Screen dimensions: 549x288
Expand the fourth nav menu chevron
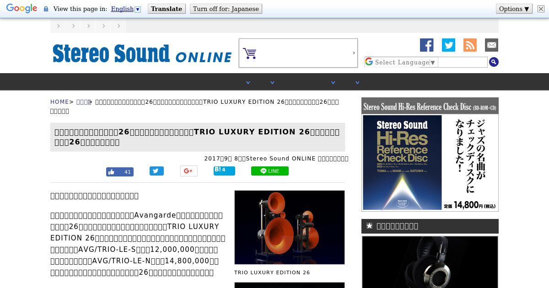point(357,82)
